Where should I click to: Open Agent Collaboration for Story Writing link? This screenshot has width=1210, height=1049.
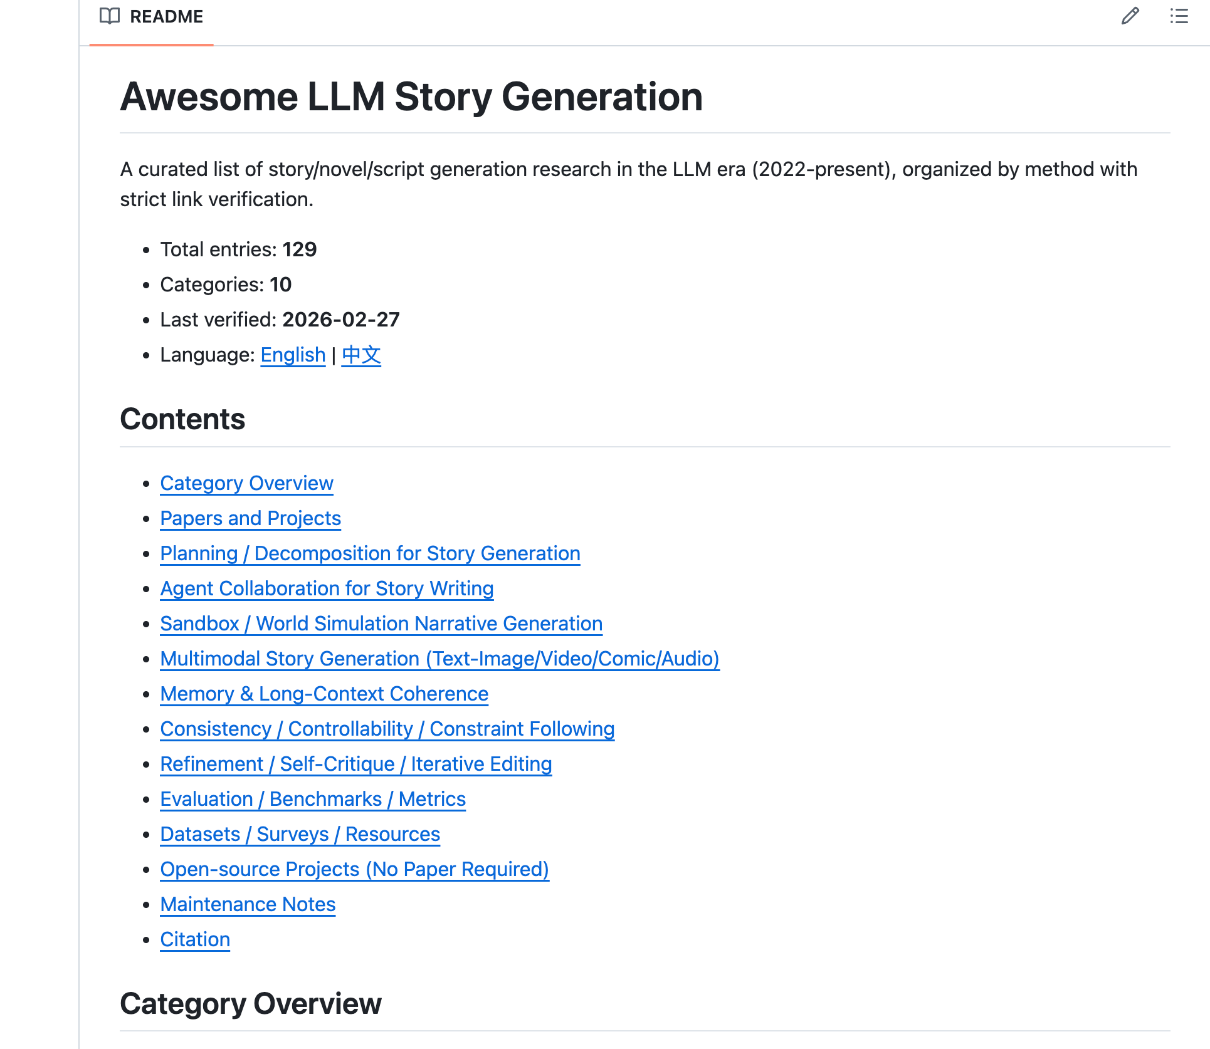327,588
